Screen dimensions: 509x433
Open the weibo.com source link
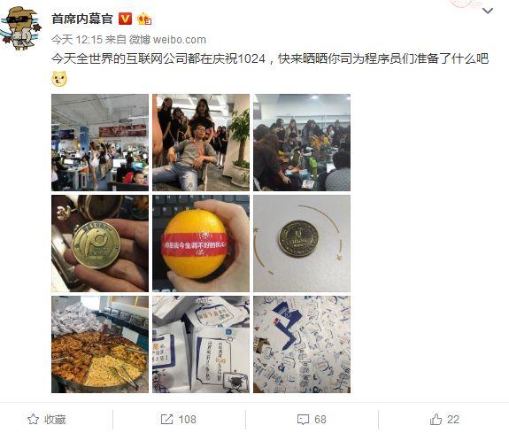[179, 40]
